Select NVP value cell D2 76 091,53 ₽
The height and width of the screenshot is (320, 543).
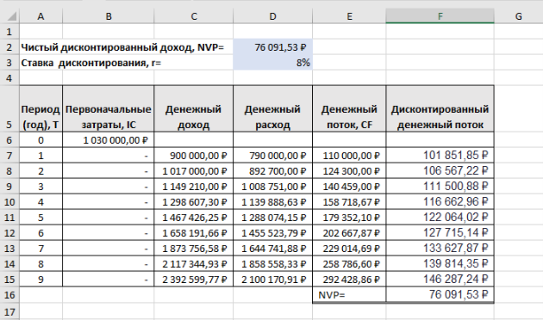point(273,47)
